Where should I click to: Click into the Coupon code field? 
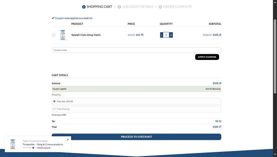pos(136,50)
